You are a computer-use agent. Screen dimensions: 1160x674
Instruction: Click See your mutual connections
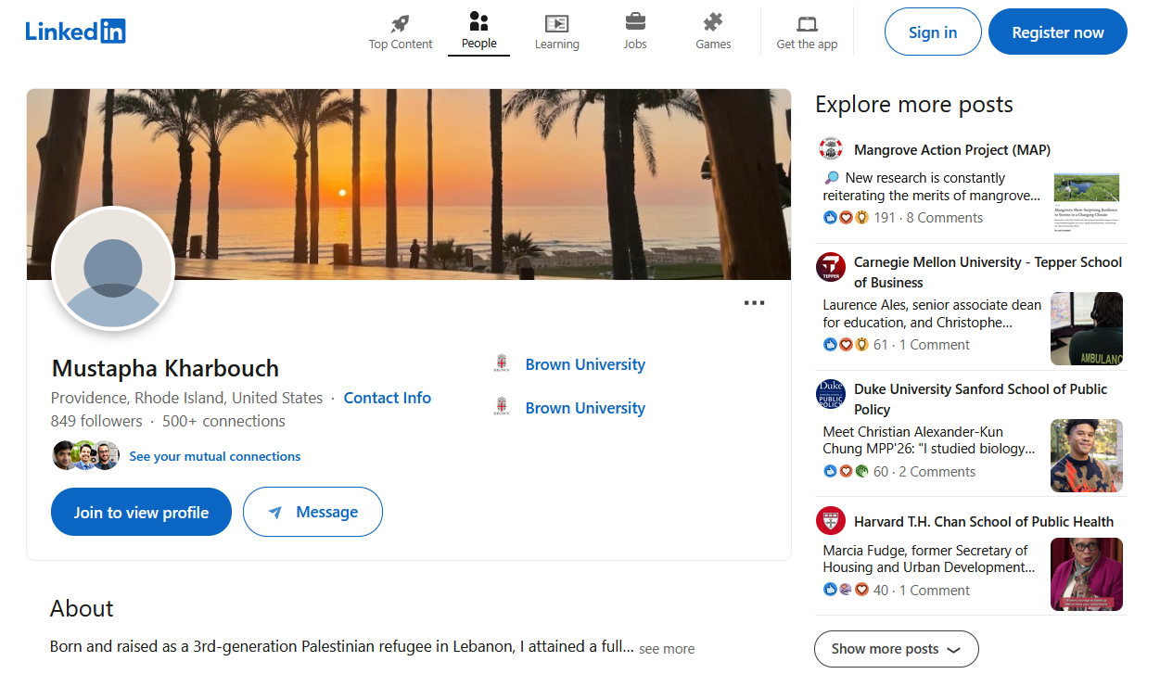click(215, 456)
